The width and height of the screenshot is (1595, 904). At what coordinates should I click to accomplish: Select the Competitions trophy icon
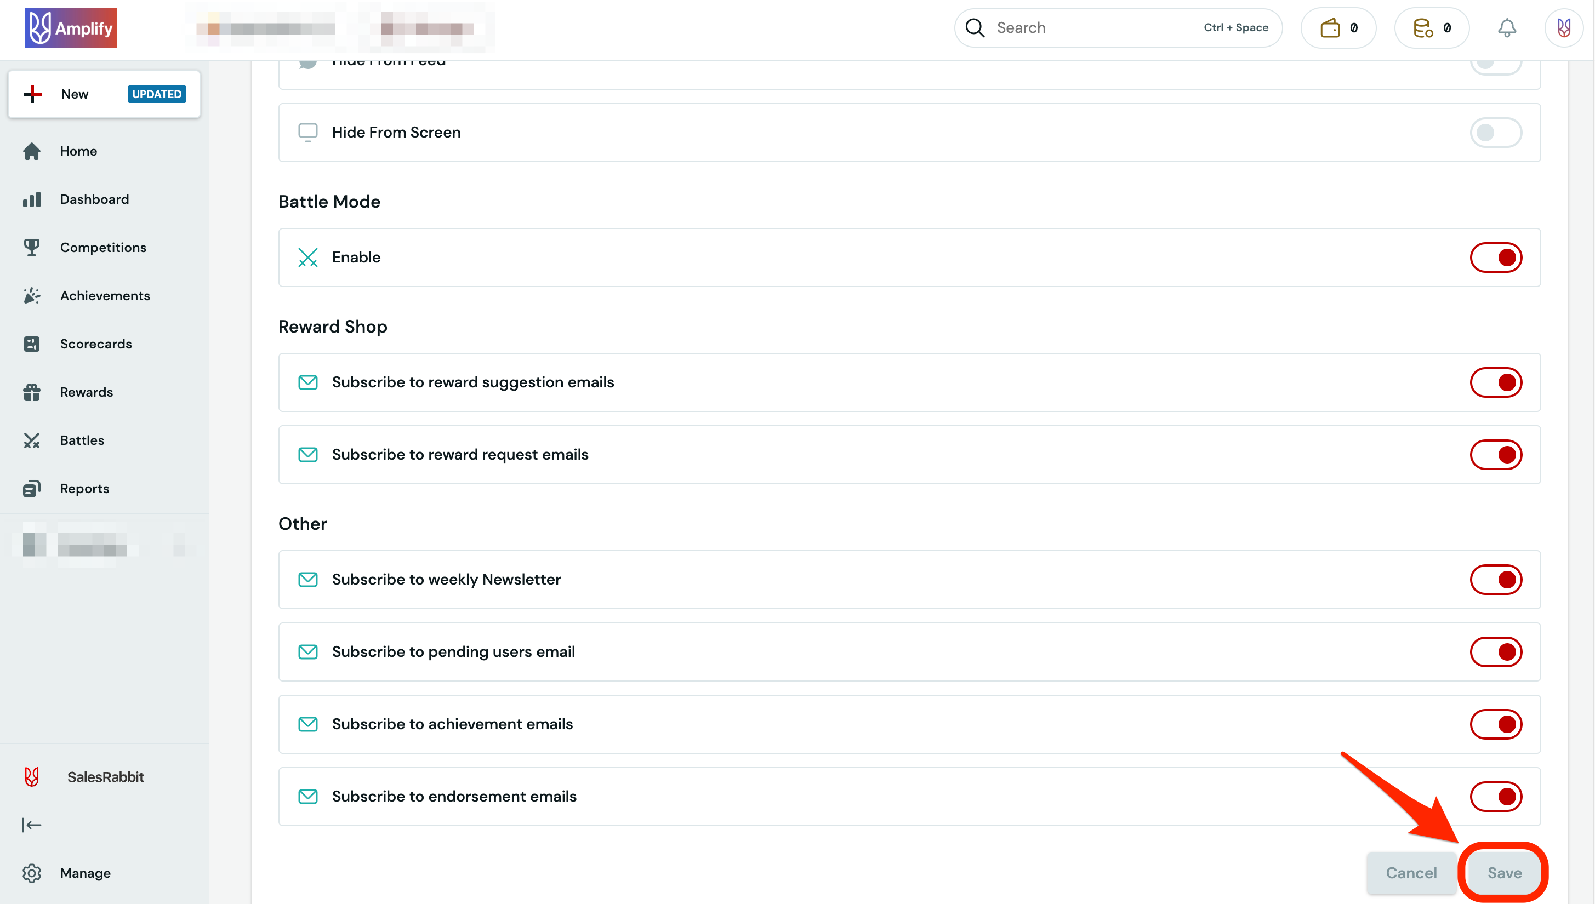pos(32,247)
